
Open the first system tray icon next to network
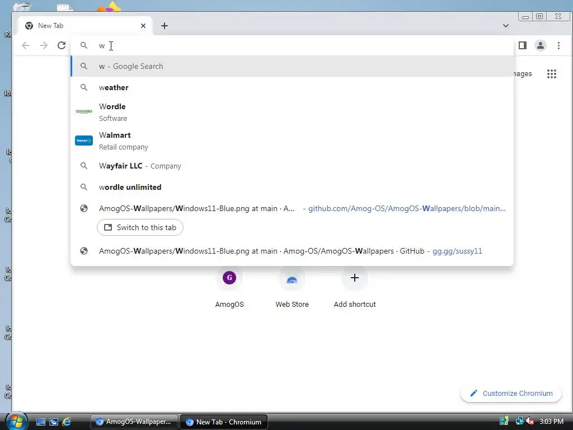coord(504,422)
